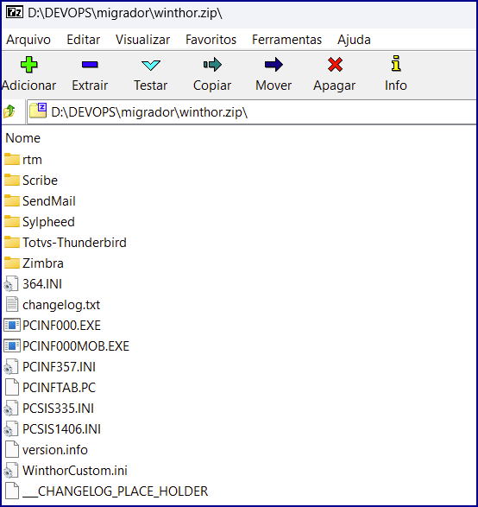Go up one folder level icon
478x507 pixels.
coord(9,111)
